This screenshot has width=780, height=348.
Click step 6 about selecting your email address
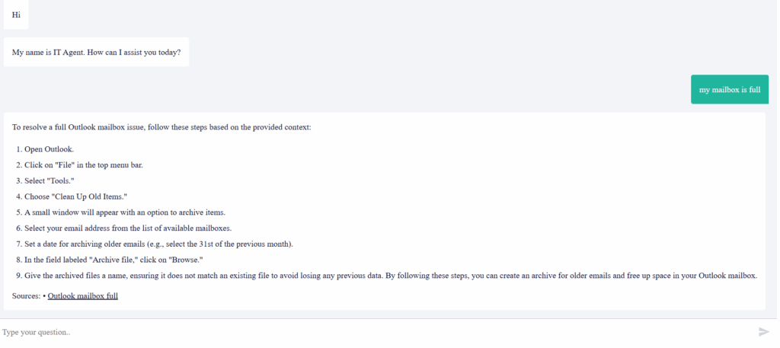tap(127, 228)
